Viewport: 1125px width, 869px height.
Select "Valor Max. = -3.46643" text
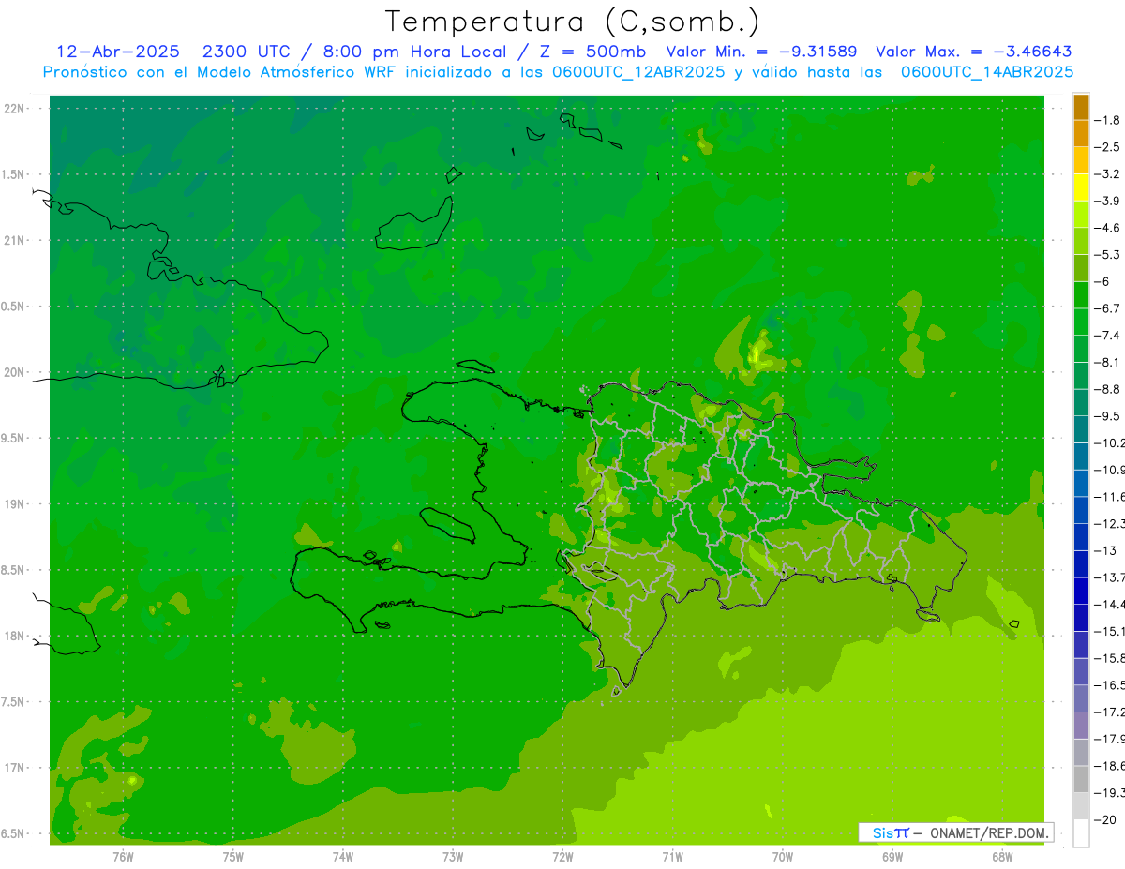pos(973,52)
